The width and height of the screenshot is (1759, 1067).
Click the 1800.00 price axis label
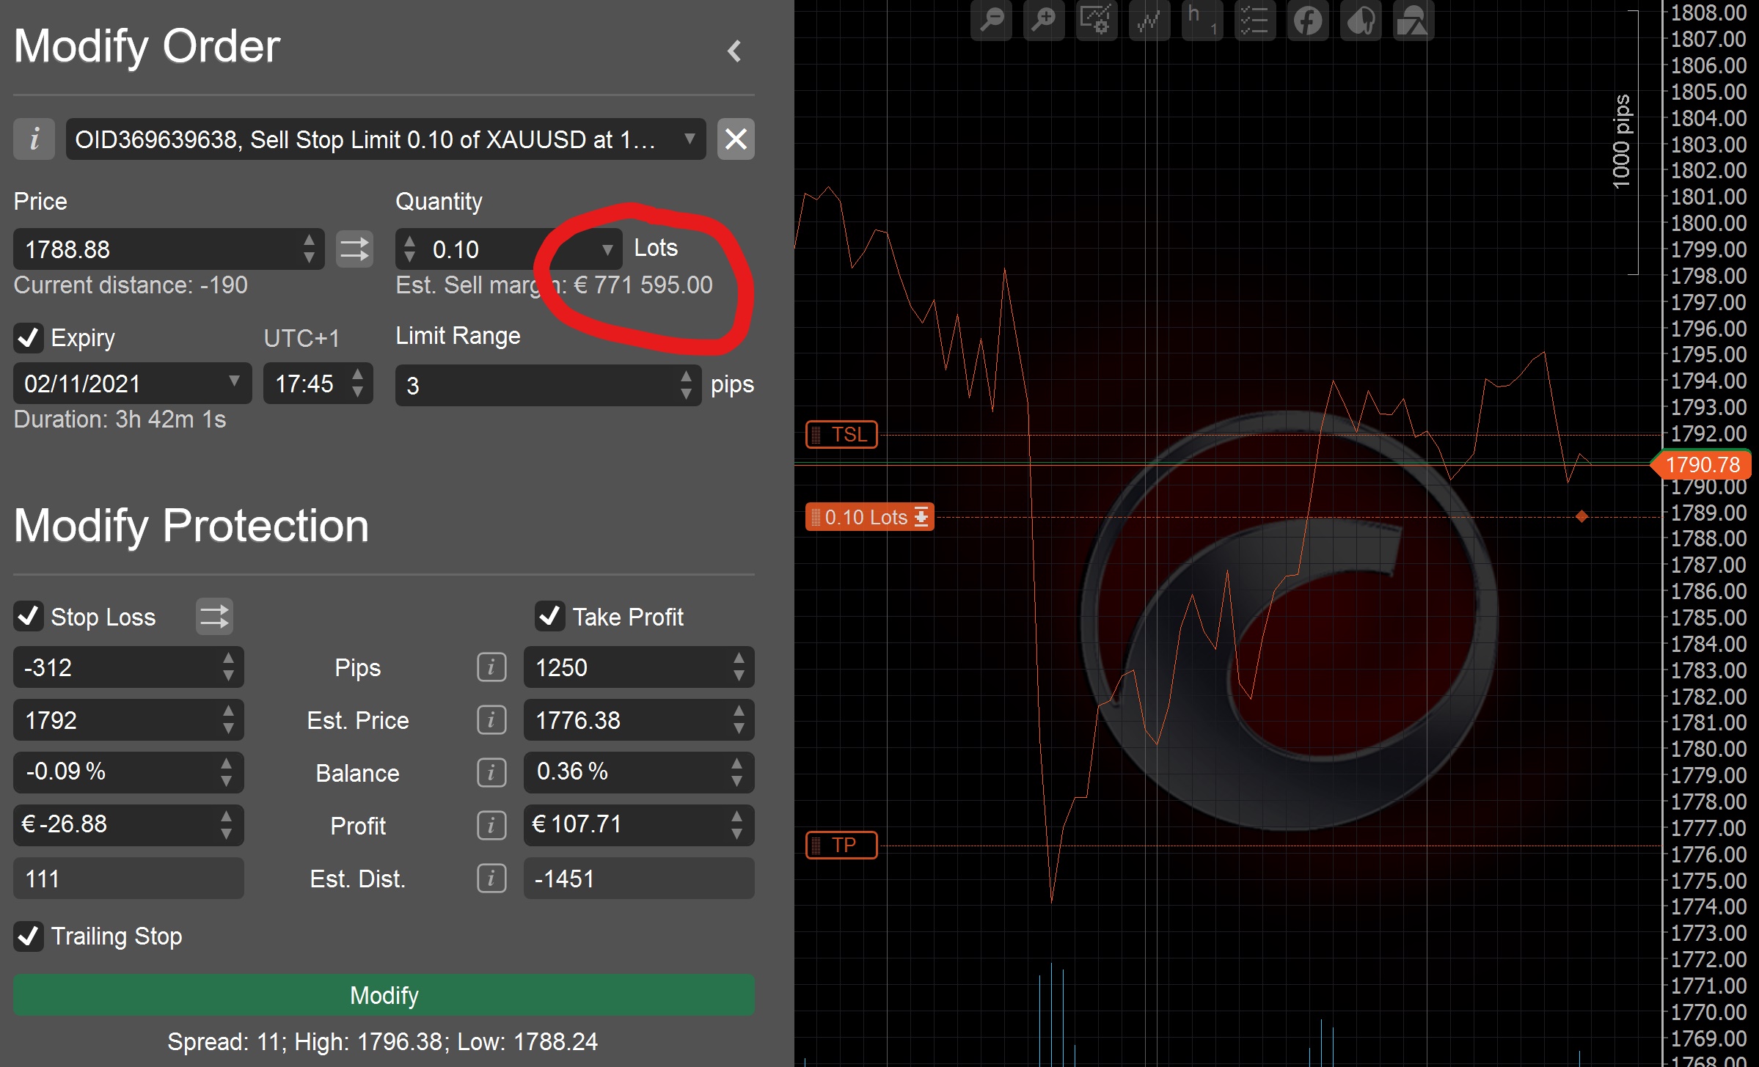(1708, 223)
